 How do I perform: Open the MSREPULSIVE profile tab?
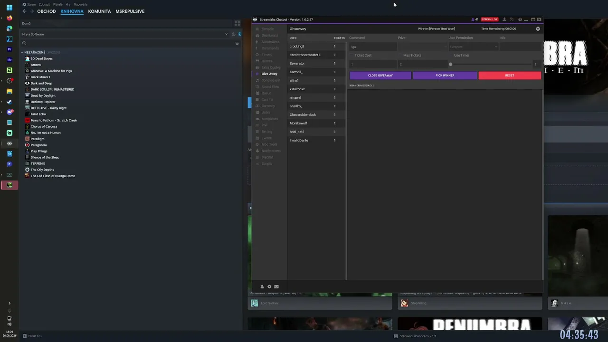coord(130,11)
